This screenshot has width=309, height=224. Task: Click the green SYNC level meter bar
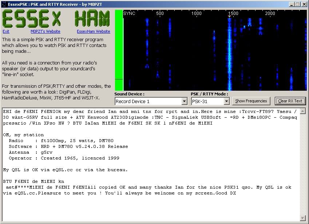tap(119, 50)
